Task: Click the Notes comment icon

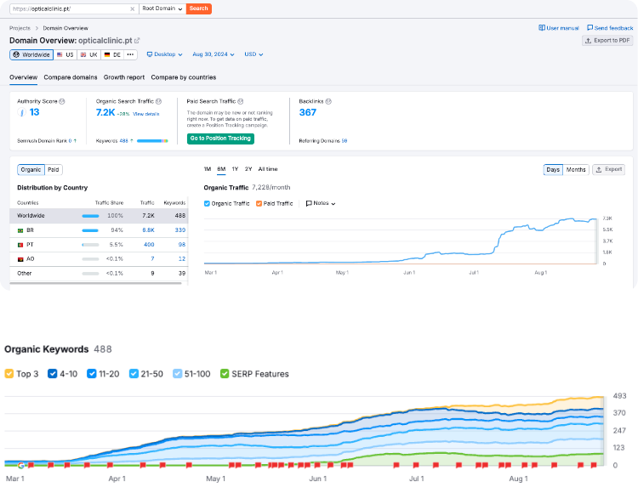Action: click(x=309, y=203)
